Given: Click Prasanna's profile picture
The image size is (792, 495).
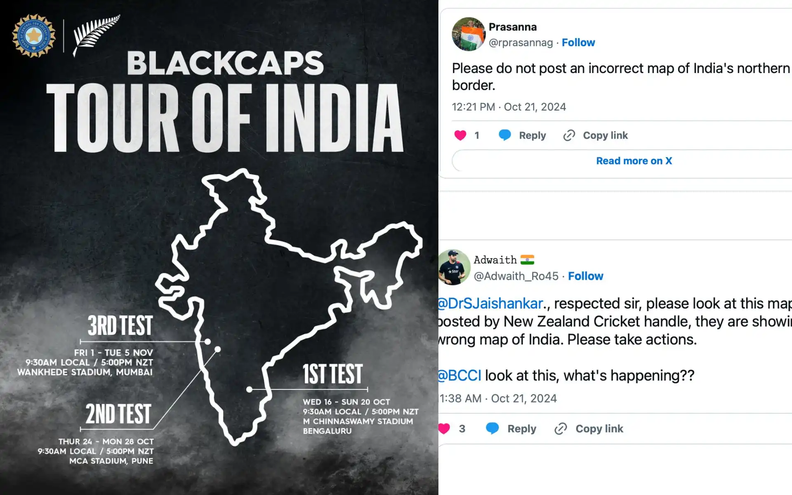Looking at the screenshot, I should (469, 34).
